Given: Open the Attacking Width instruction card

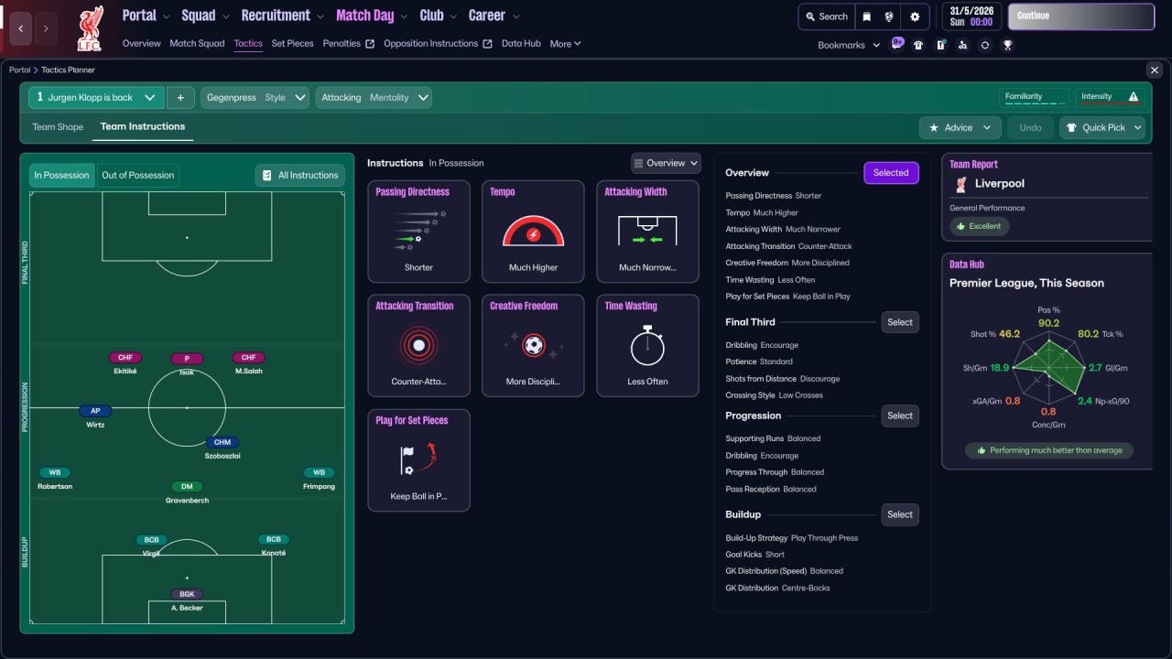Looking at the screenshot, I should pos(647,231).
